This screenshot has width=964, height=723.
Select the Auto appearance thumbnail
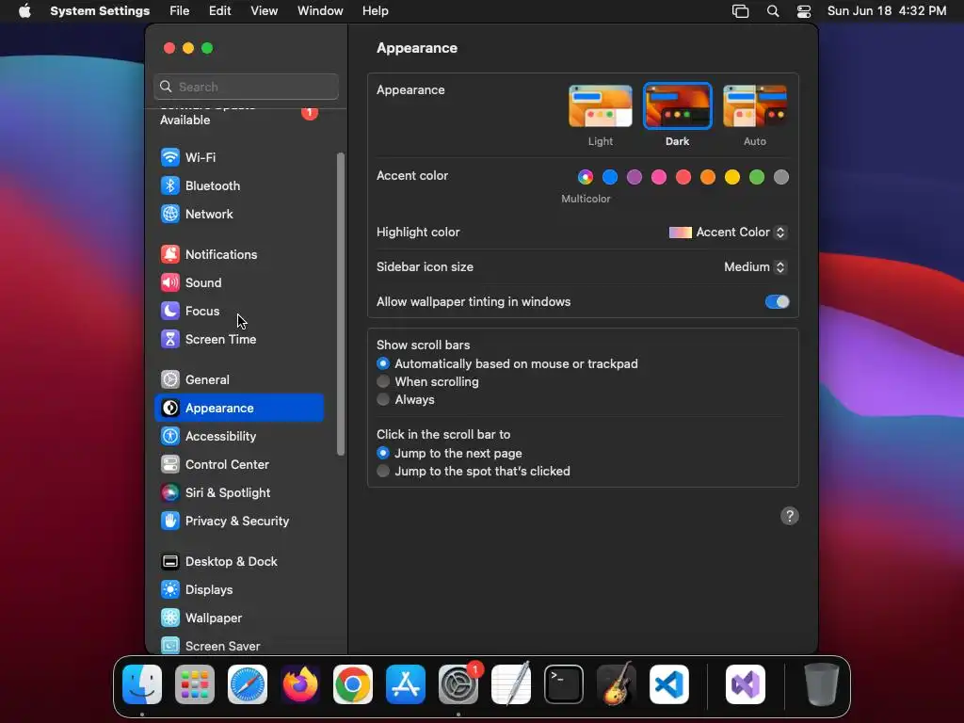click(755, 106)
